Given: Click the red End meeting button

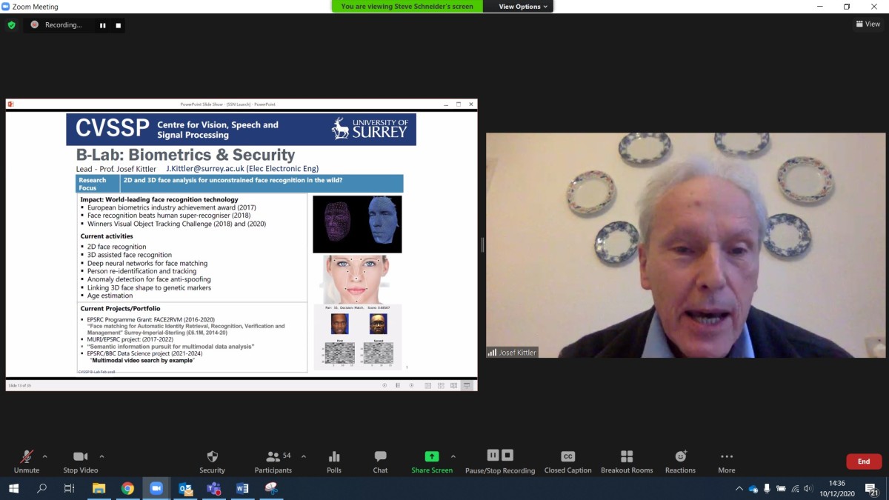Looking at the screenshot, I should pyautogui.click(x=864, y=461).
